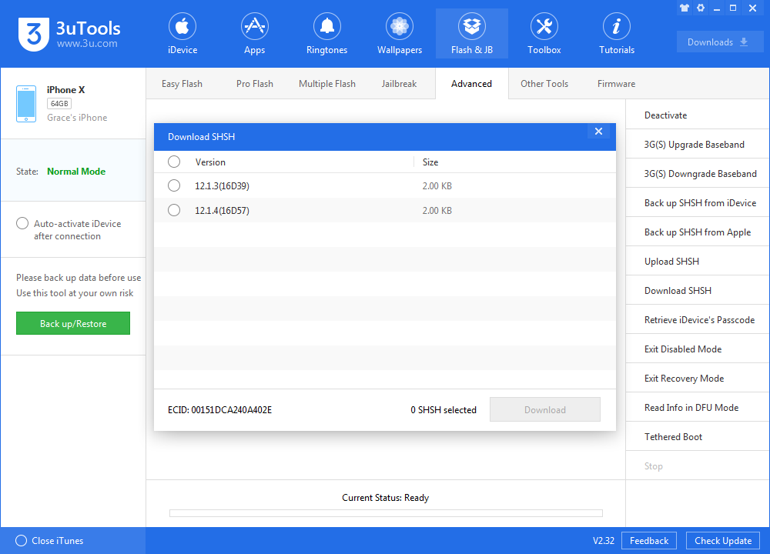The width and height of the screenshot is (770, 554).
Task: Click the iPhone X device icon
Action: tap(26, 104)
